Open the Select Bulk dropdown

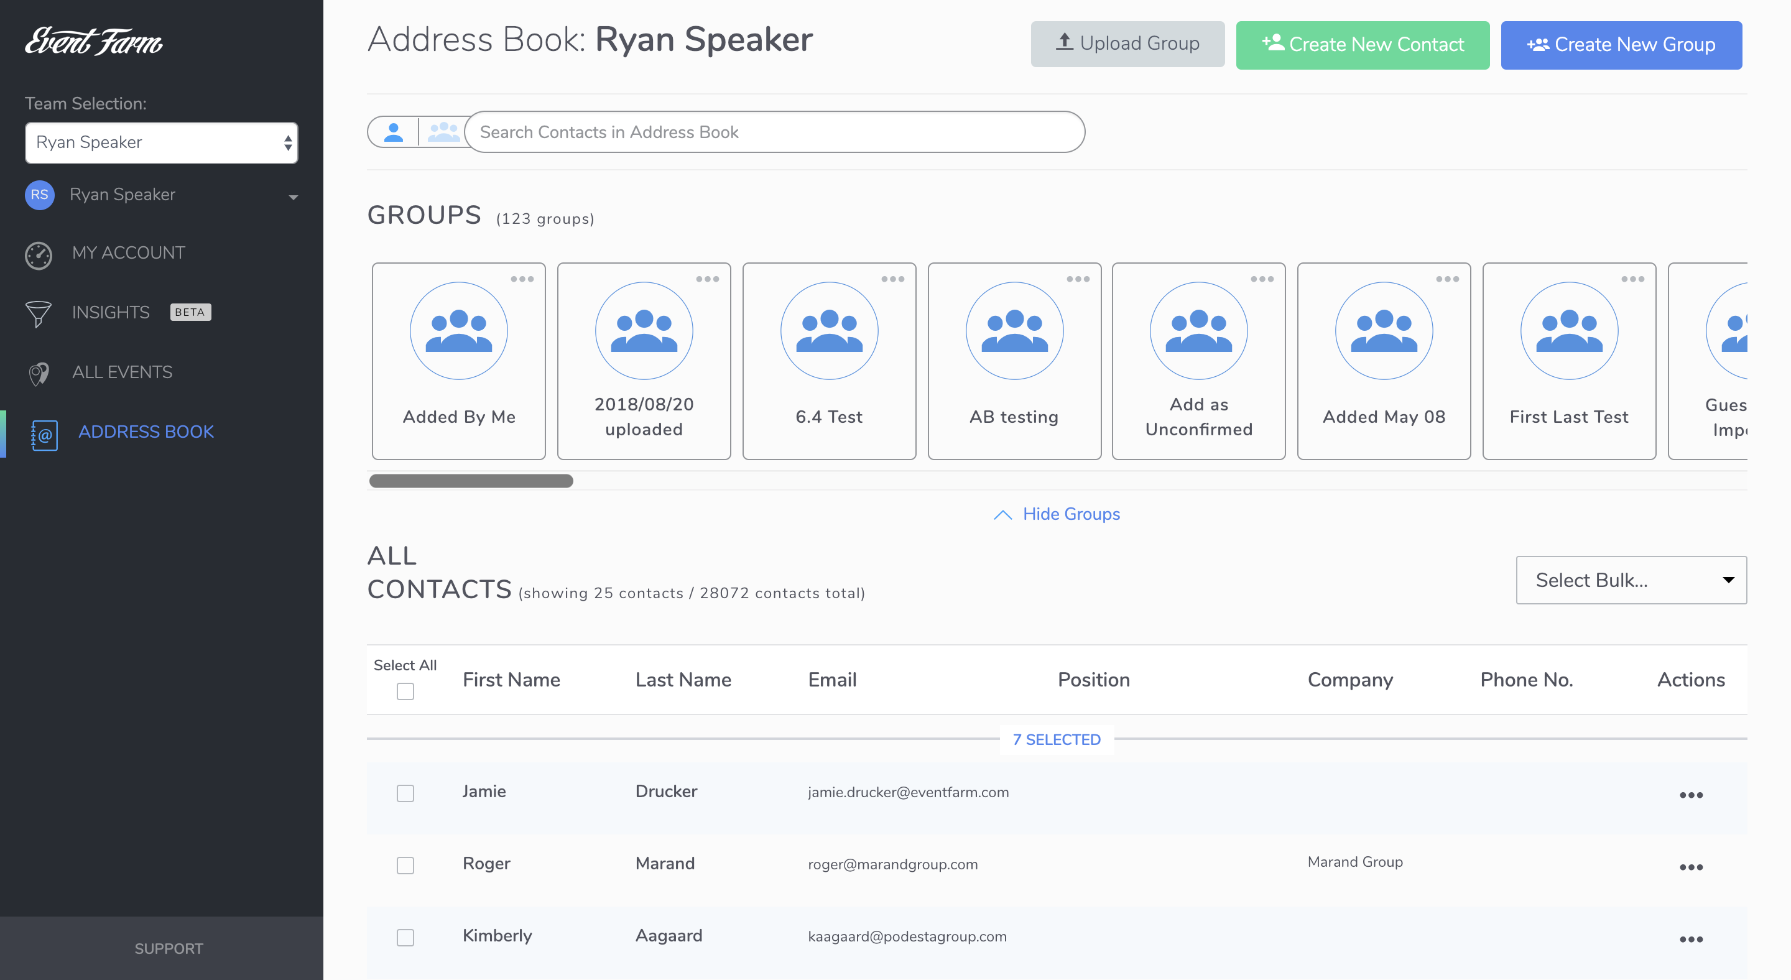(x=1631, y=580)
